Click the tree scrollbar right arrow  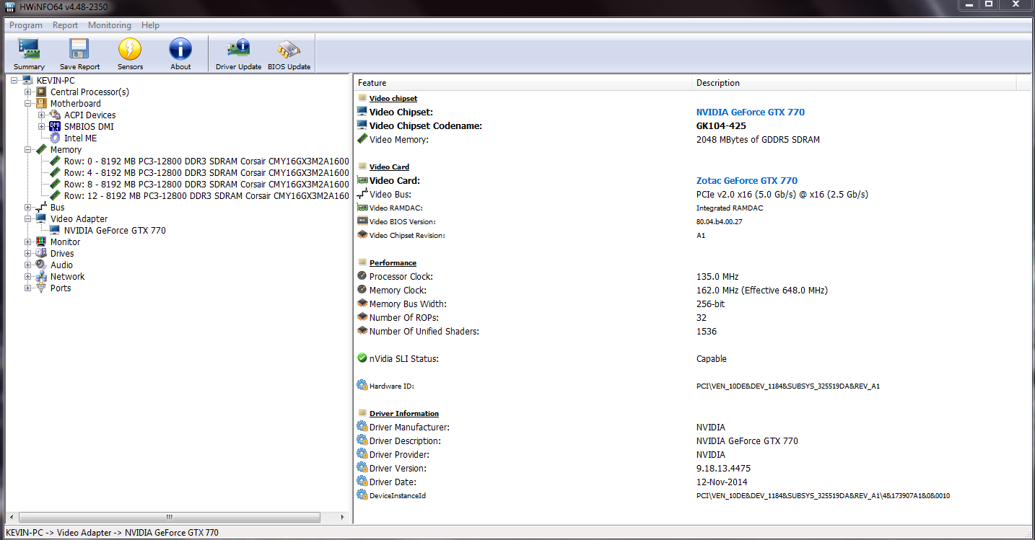[x=344, y=517]
